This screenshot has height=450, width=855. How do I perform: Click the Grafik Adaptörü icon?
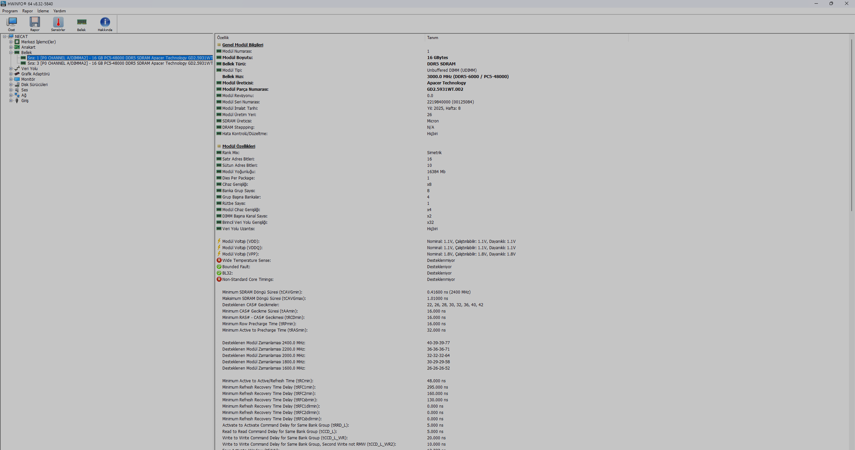pyautogui.click(x=17, y=74)
